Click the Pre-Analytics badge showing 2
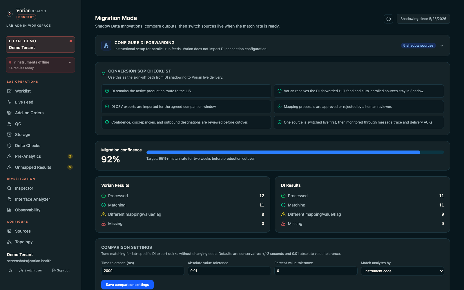 click(x=70, y=156)
